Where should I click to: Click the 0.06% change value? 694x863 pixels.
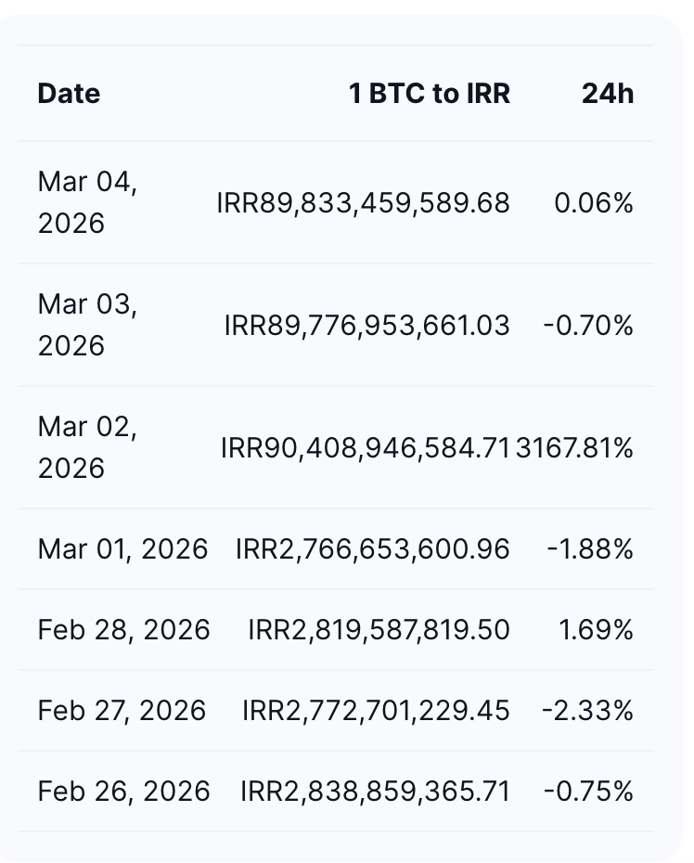(594, 203)
